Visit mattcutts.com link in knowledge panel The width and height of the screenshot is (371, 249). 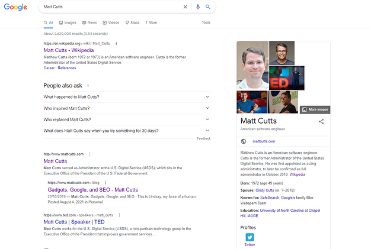click(x=264, y=141)
